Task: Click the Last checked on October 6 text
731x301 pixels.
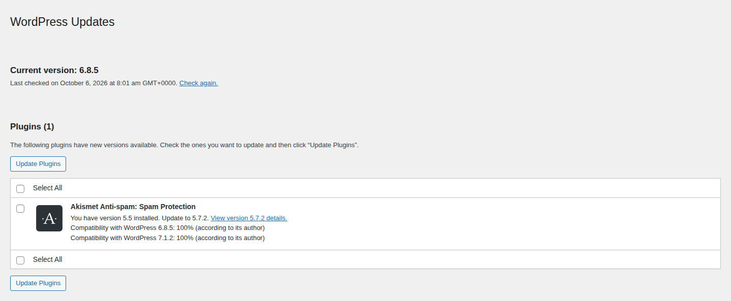Action: coord(94,83)
